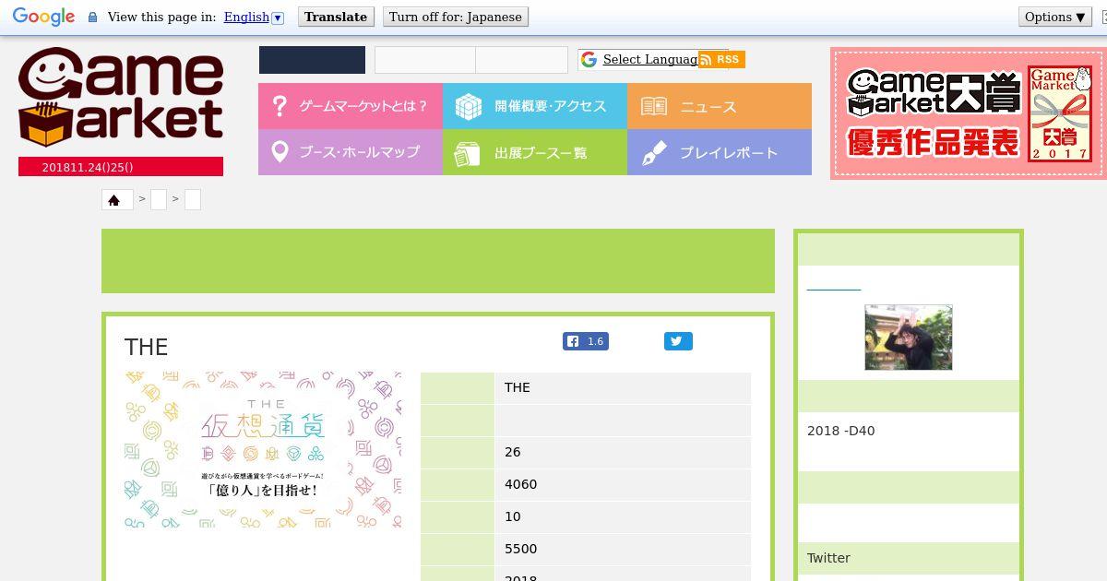Screen dimensions: 1107x581
Task: Click the value 4060 in table
Action: pos(520,484)
